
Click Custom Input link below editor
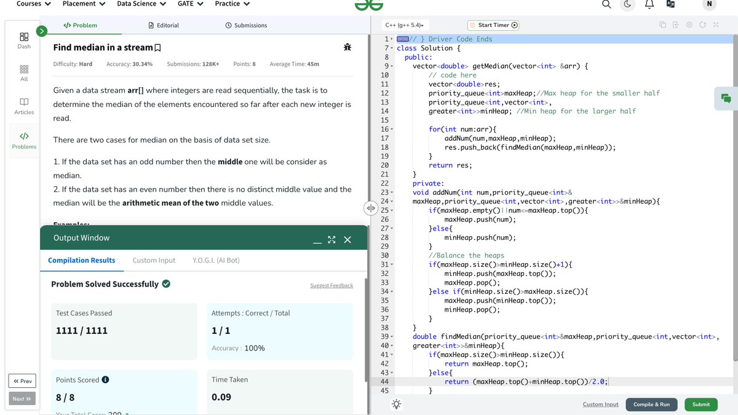click(x=601, y=405)
